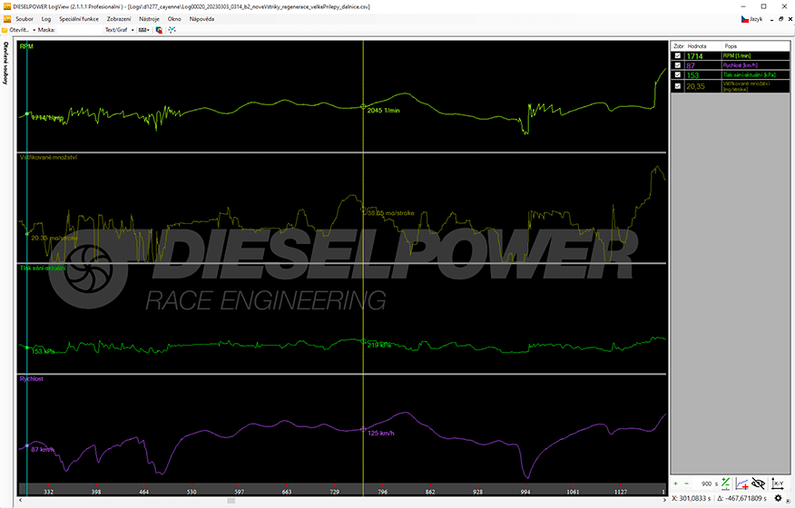
Task: Click the RPM graph title label
Action: (x=26, y=46)
